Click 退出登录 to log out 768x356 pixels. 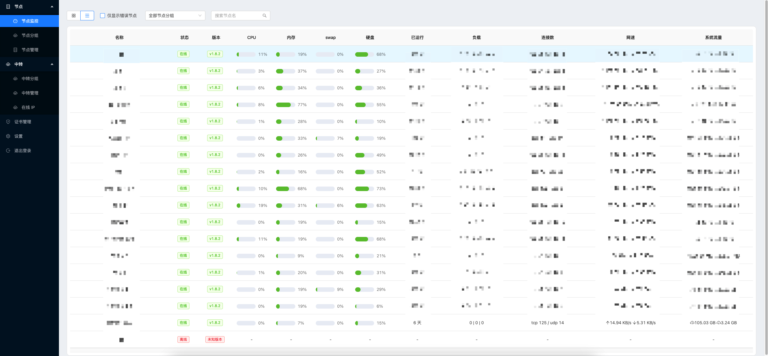click(x=29, y=151)
